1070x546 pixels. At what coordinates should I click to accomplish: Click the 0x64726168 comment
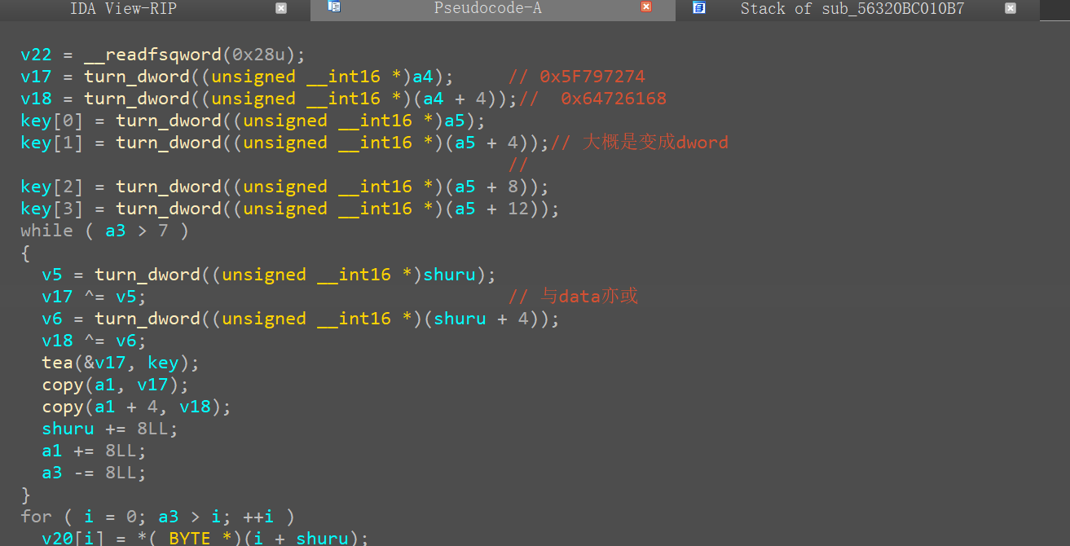613,99
